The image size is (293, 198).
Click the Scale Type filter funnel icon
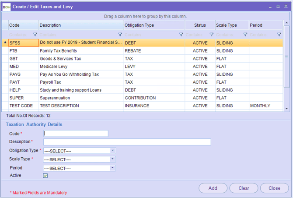[245, 35]
